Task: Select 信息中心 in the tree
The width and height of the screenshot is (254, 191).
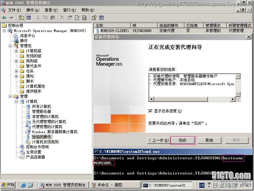Action: tap(27, 36)
